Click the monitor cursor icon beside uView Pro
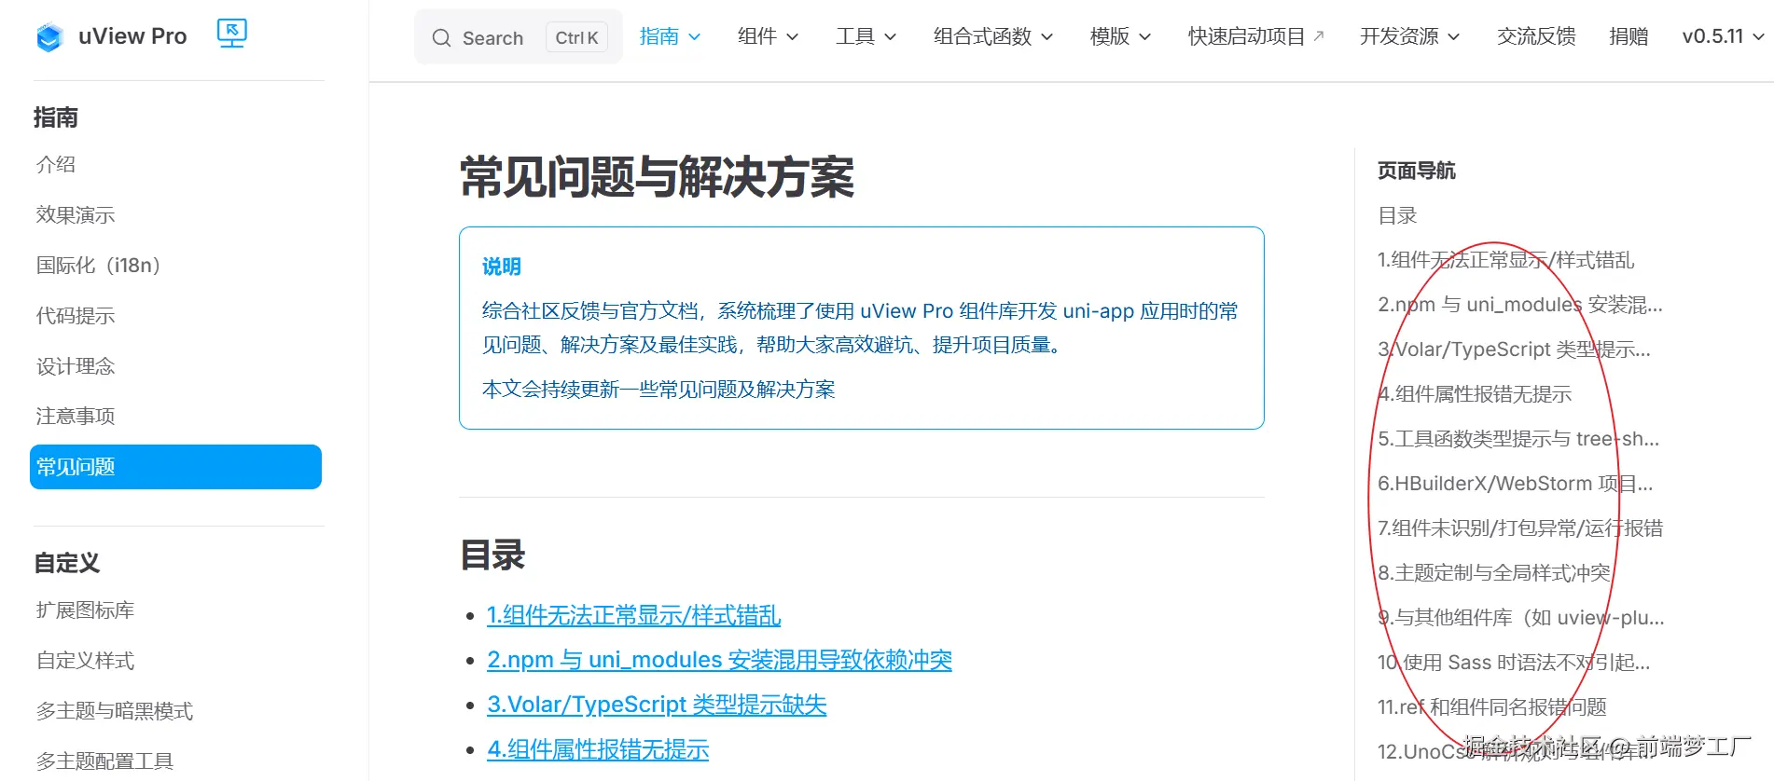Image resolution: width=1774 pixels, height=781 pixels. [231, 34]
